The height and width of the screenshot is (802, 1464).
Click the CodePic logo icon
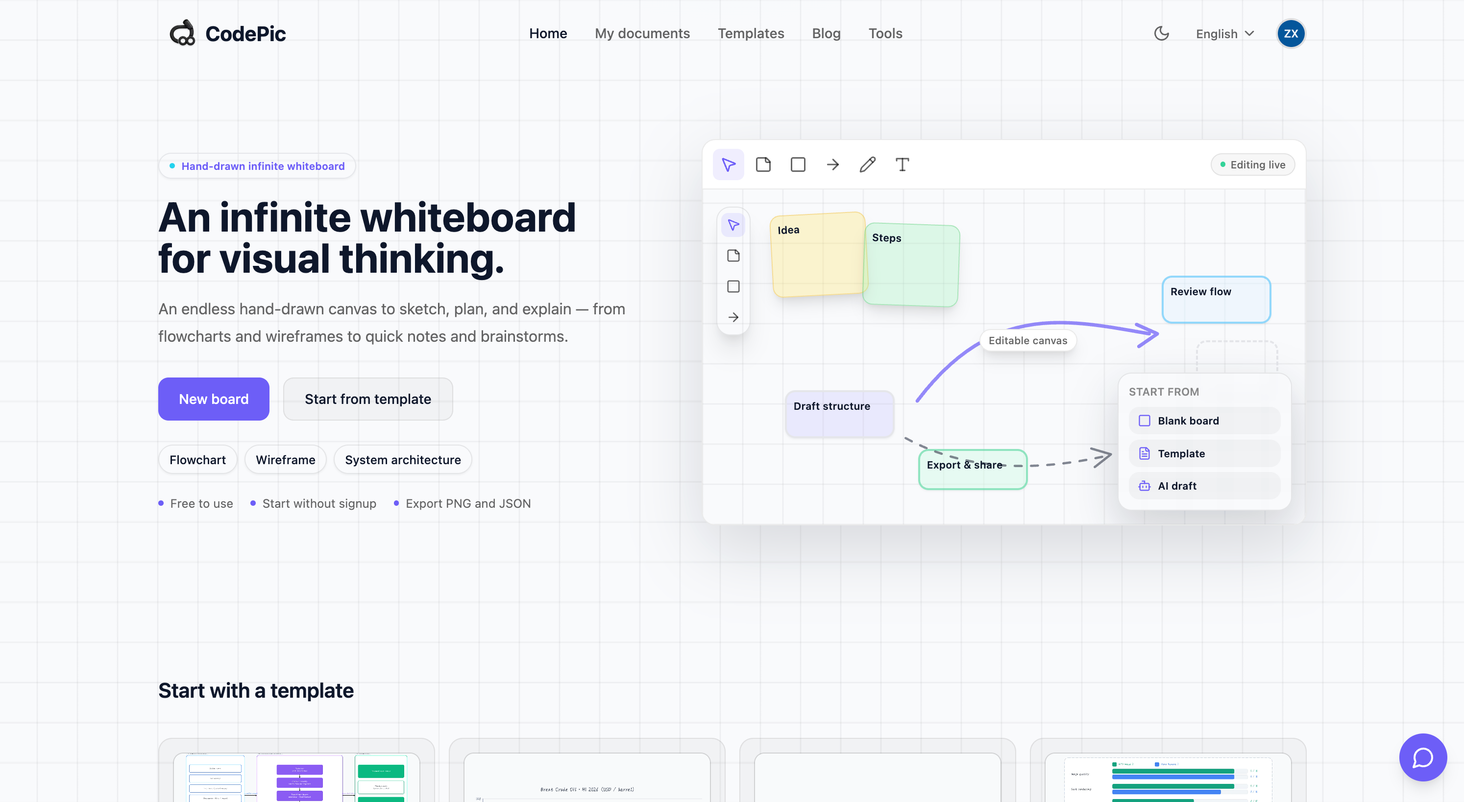coord(182,33)
